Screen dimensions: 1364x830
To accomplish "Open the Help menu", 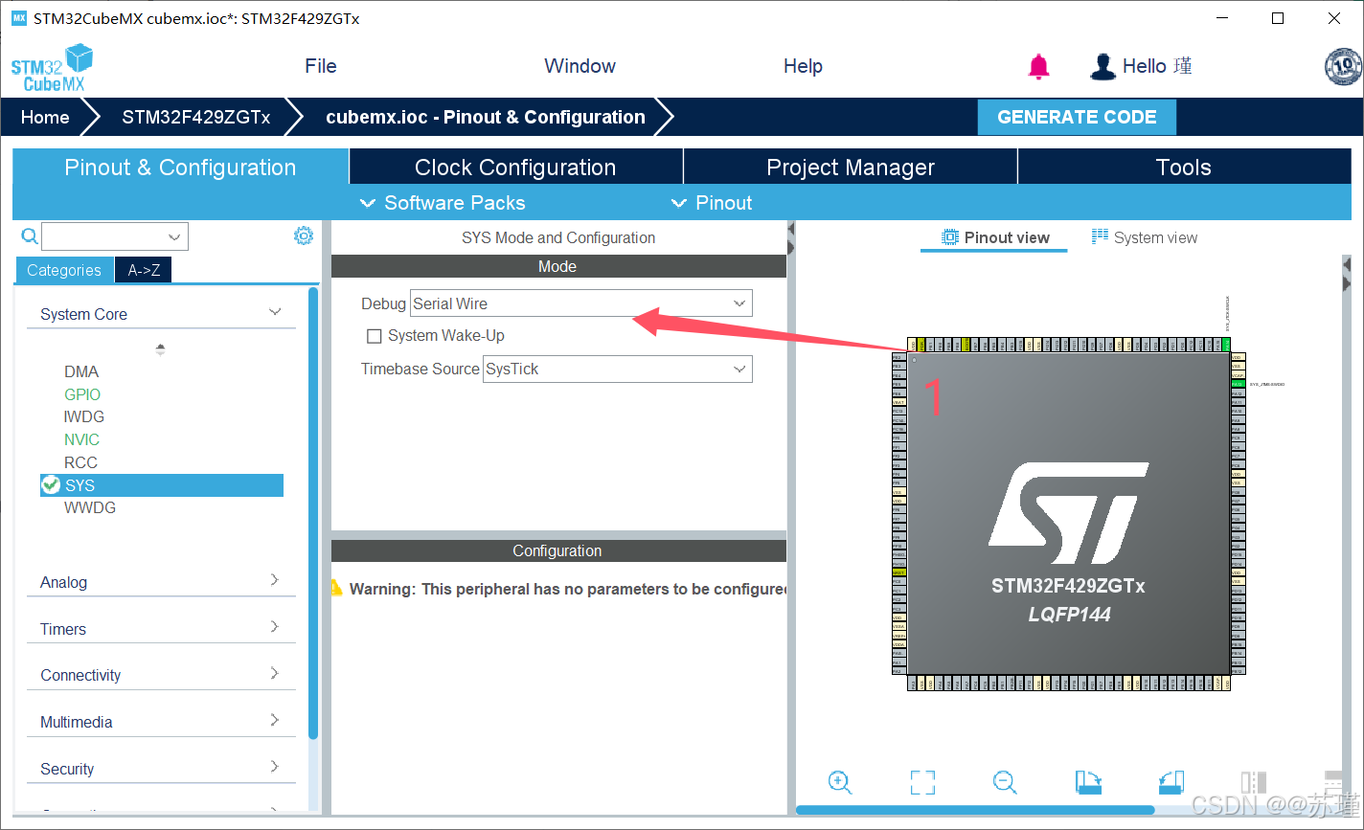I will click(803, 66).
